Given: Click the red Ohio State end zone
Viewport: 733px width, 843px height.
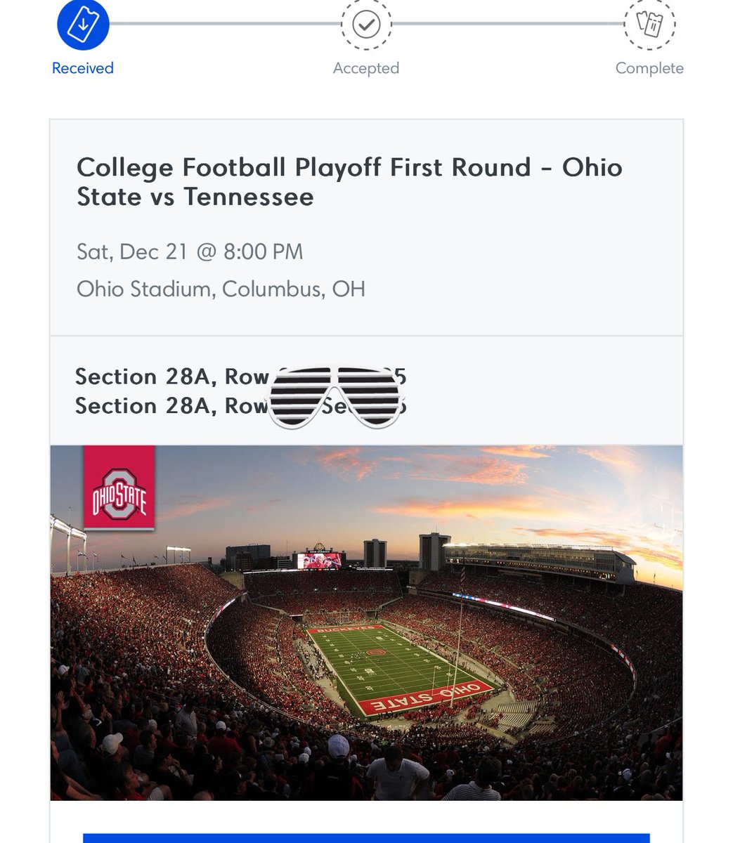Looking at the screenshot, I should (427, 698).
